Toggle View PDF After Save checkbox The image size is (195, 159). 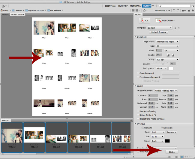pyautogui.click(x=138, y=152)
